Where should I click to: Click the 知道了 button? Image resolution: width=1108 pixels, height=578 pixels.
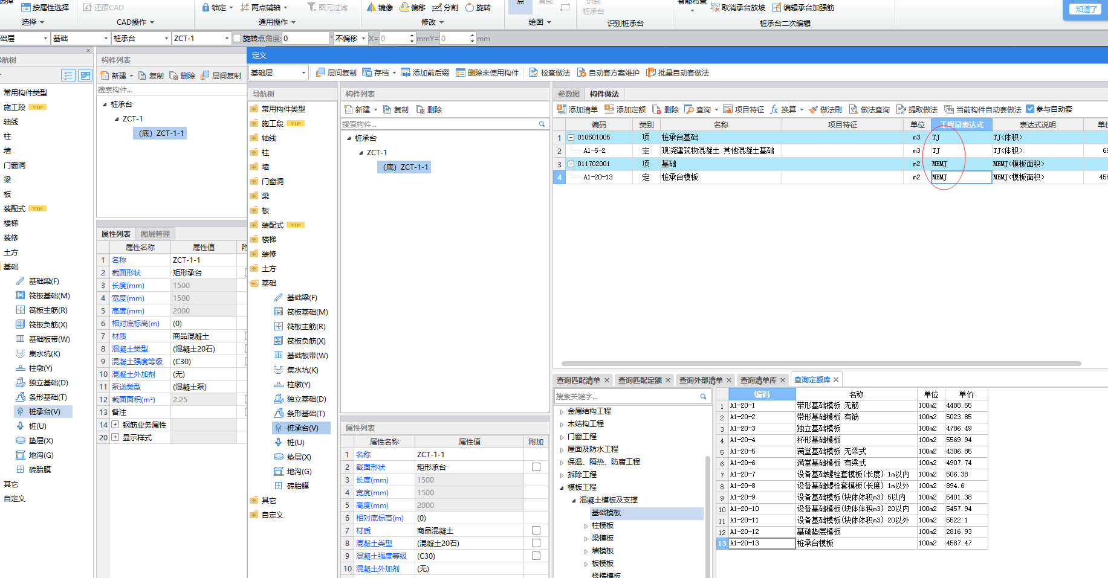tap(1086, 9)
